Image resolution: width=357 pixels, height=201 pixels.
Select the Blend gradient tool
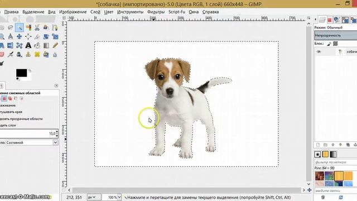coord(46,45)
